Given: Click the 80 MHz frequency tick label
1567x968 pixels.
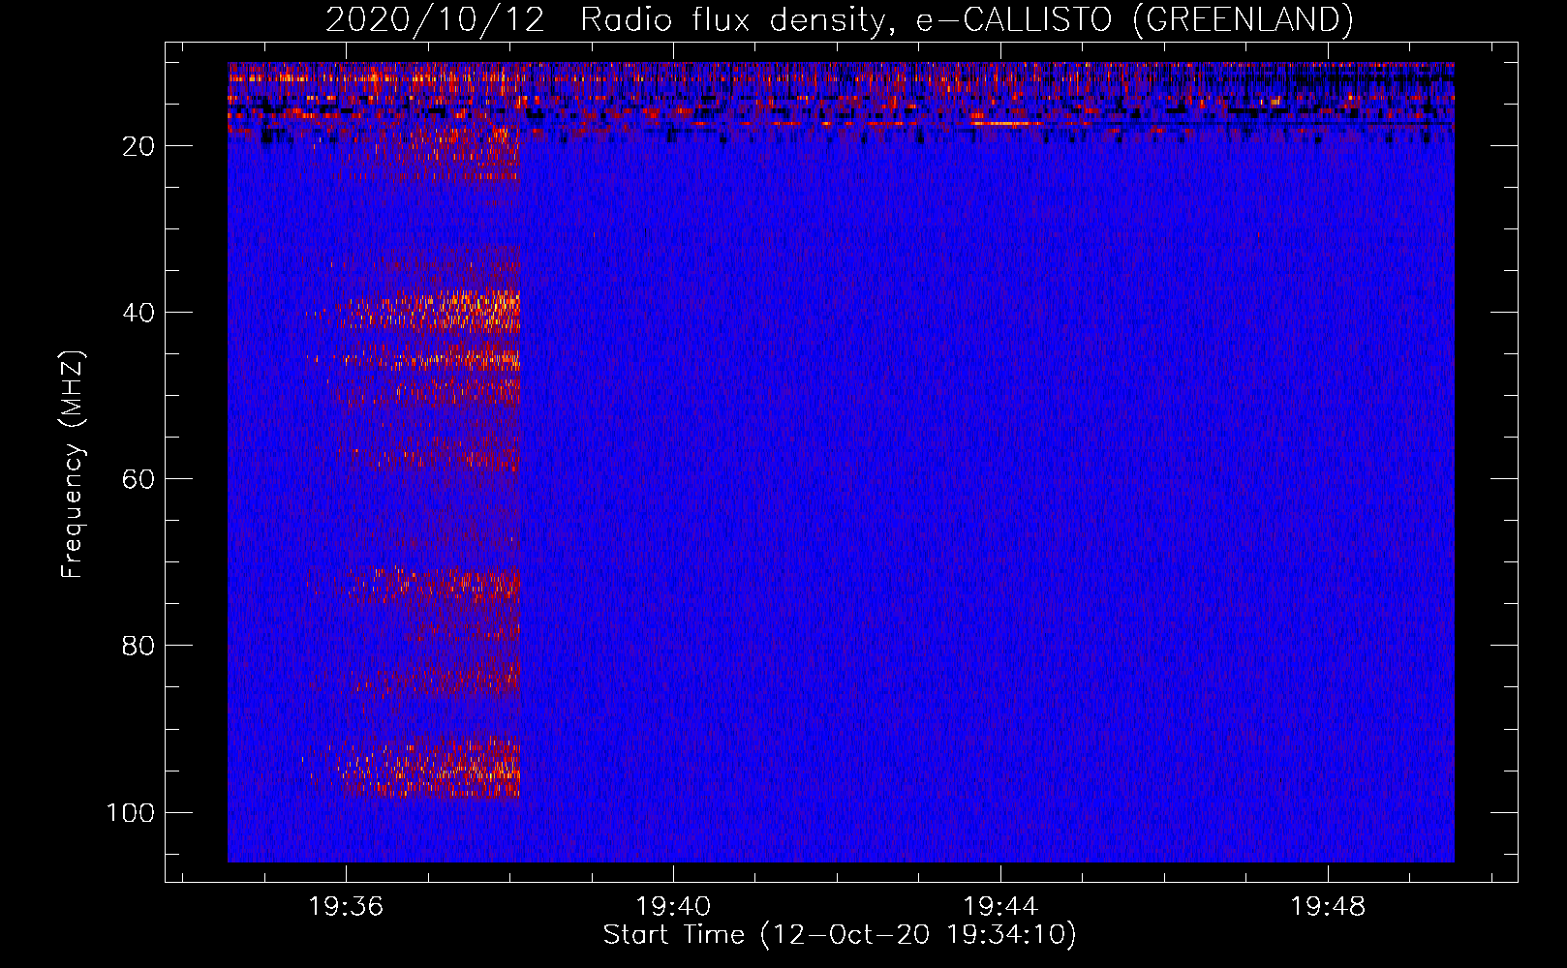Looking at the screenshot, I should 138,646.
